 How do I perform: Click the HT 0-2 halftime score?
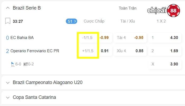[x=29, y=64]
